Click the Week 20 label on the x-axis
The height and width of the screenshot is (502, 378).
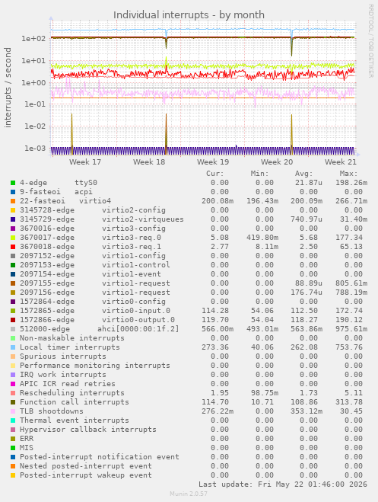coord(277,162)
